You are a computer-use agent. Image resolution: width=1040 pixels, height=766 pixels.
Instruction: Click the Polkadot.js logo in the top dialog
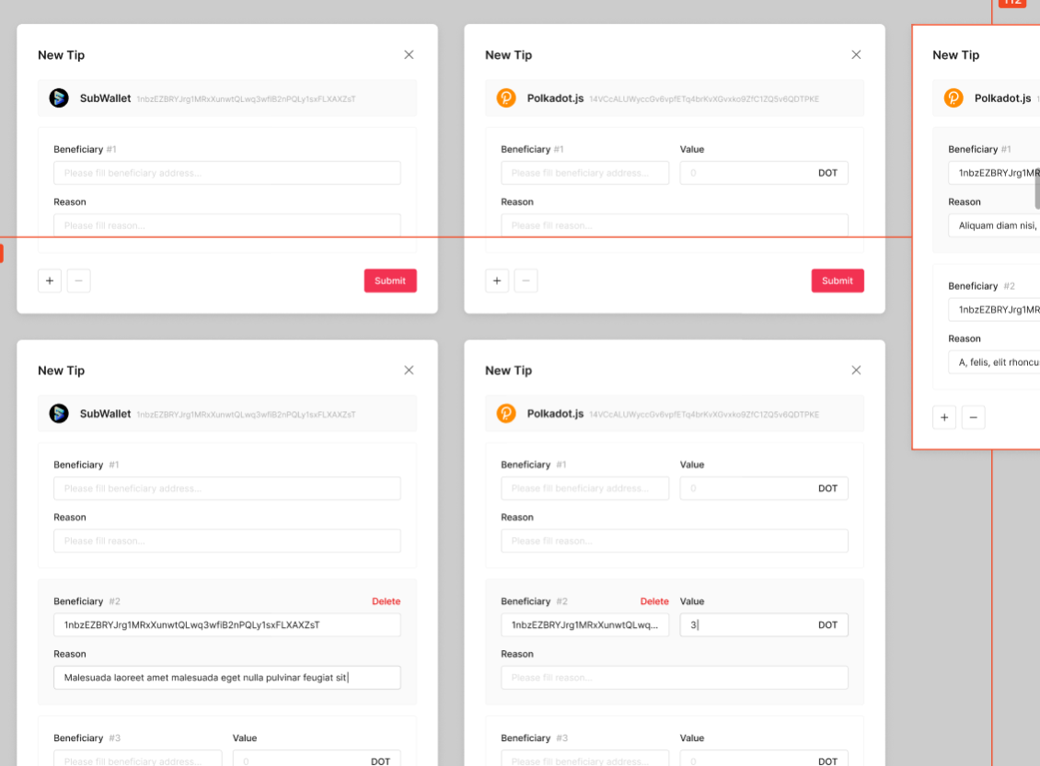click(x=506, y=97)
